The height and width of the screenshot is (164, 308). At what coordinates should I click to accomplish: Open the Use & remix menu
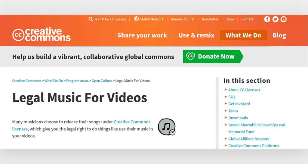196,35
